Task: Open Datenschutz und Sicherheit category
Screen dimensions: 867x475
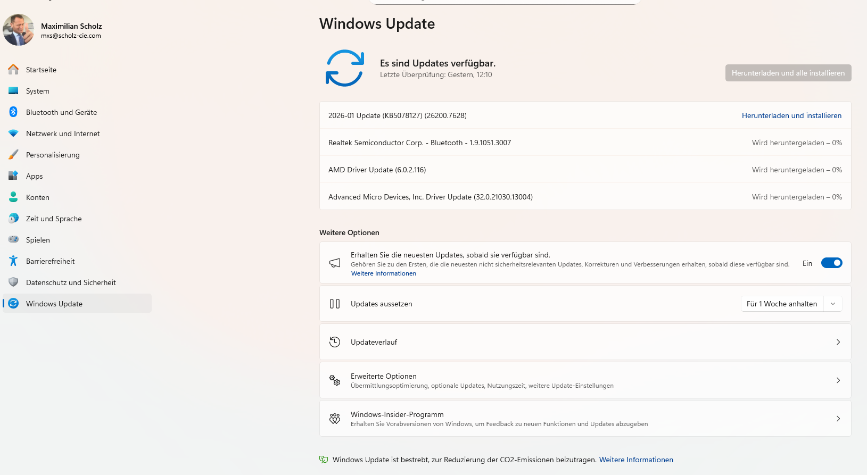Action: [x=77, y=282]
